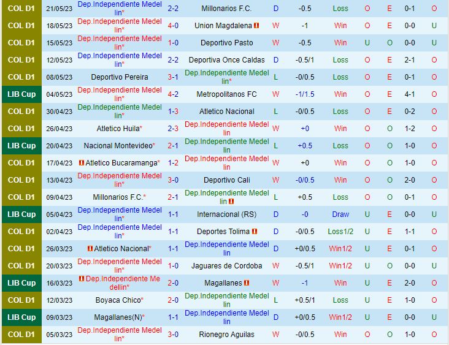Click Dep.Independiente Medellin link in Deportivo Pereira row
Image resolution: width=449 pixels, height=345 pixels.
(x=227, y=77)
